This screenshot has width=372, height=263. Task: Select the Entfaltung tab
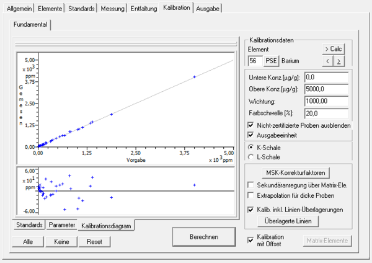(144, 9)
